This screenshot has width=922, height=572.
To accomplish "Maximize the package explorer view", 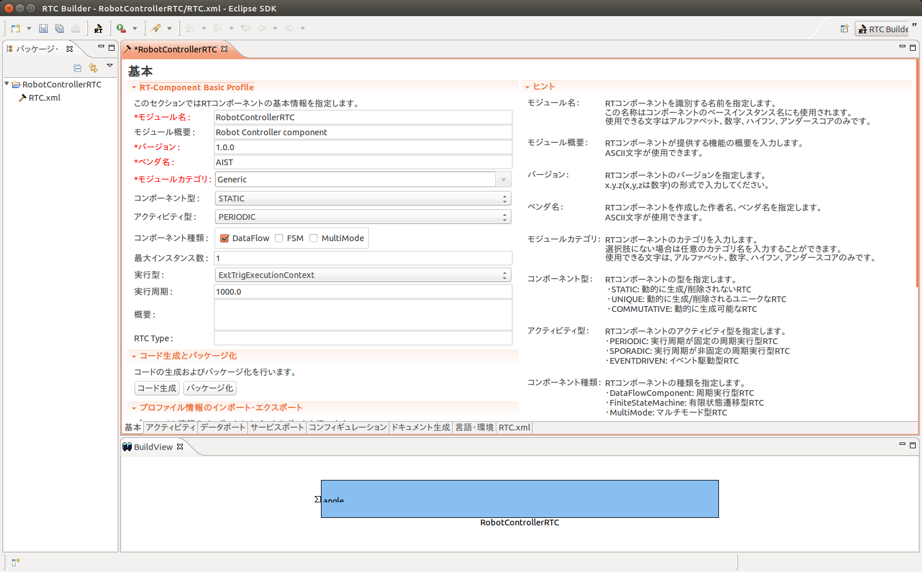I will click(x=112, y=48).
